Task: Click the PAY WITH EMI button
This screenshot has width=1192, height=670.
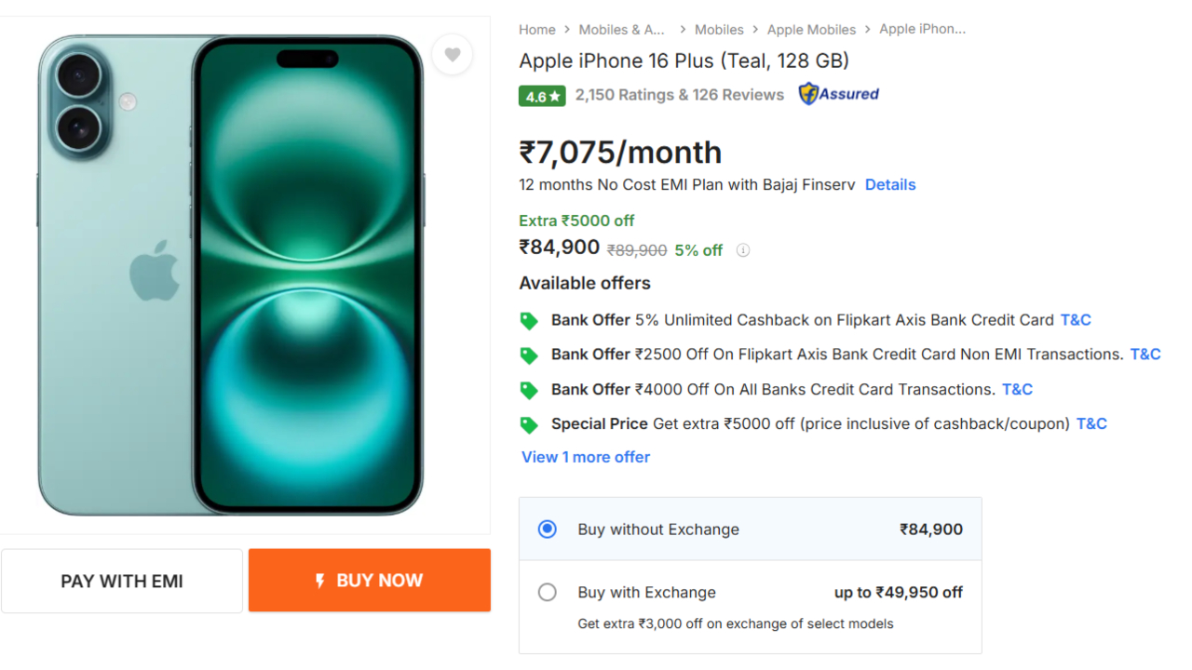Action: 122,582
